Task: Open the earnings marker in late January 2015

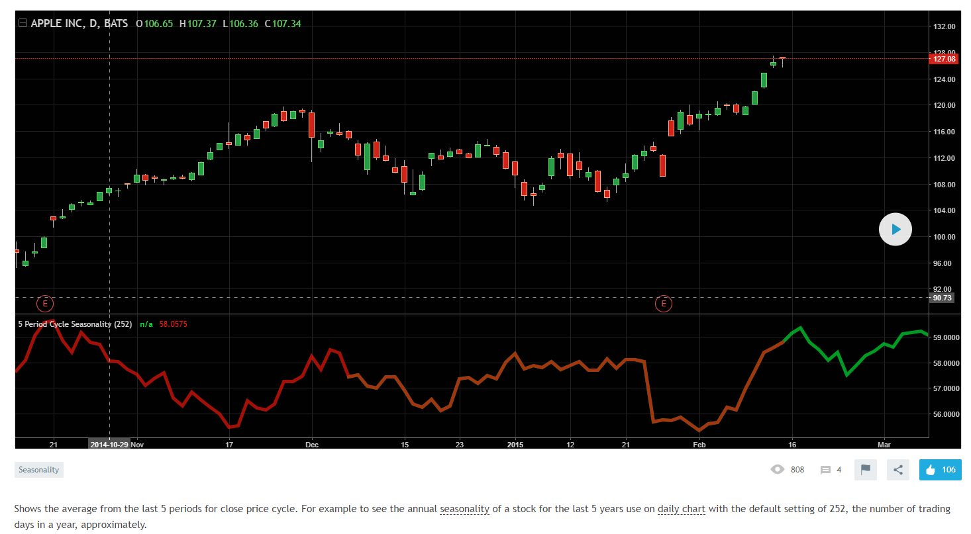Action: [664, 304]
